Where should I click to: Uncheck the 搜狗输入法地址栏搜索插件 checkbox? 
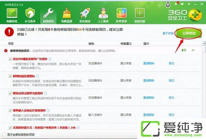pyautogui.click(x=10, y=111)
